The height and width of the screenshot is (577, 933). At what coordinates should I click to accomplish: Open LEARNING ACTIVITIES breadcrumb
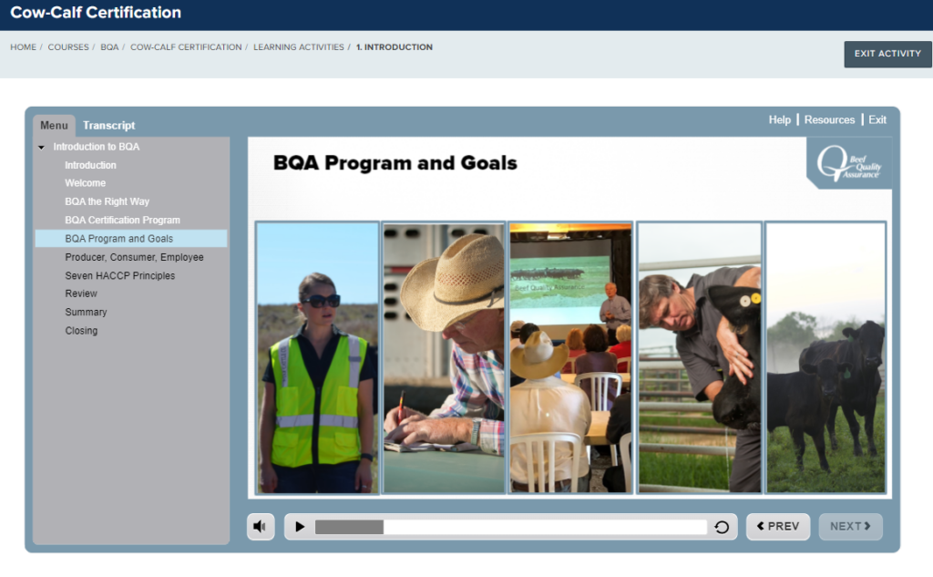point(299,47)
